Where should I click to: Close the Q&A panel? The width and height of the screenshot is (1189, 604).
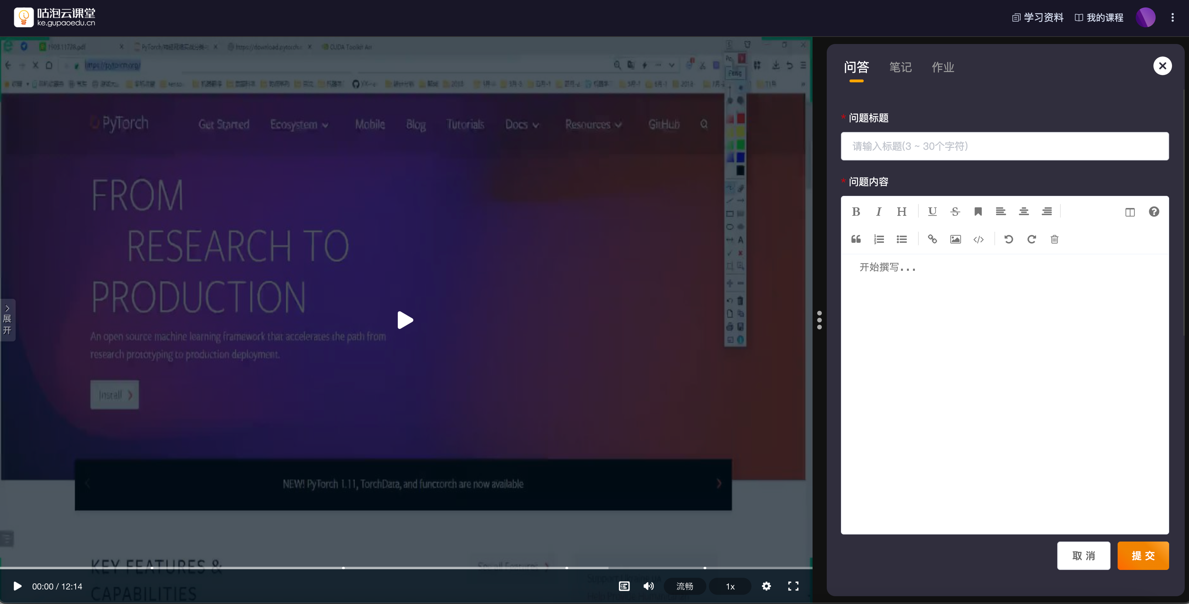pos(1162,66)
